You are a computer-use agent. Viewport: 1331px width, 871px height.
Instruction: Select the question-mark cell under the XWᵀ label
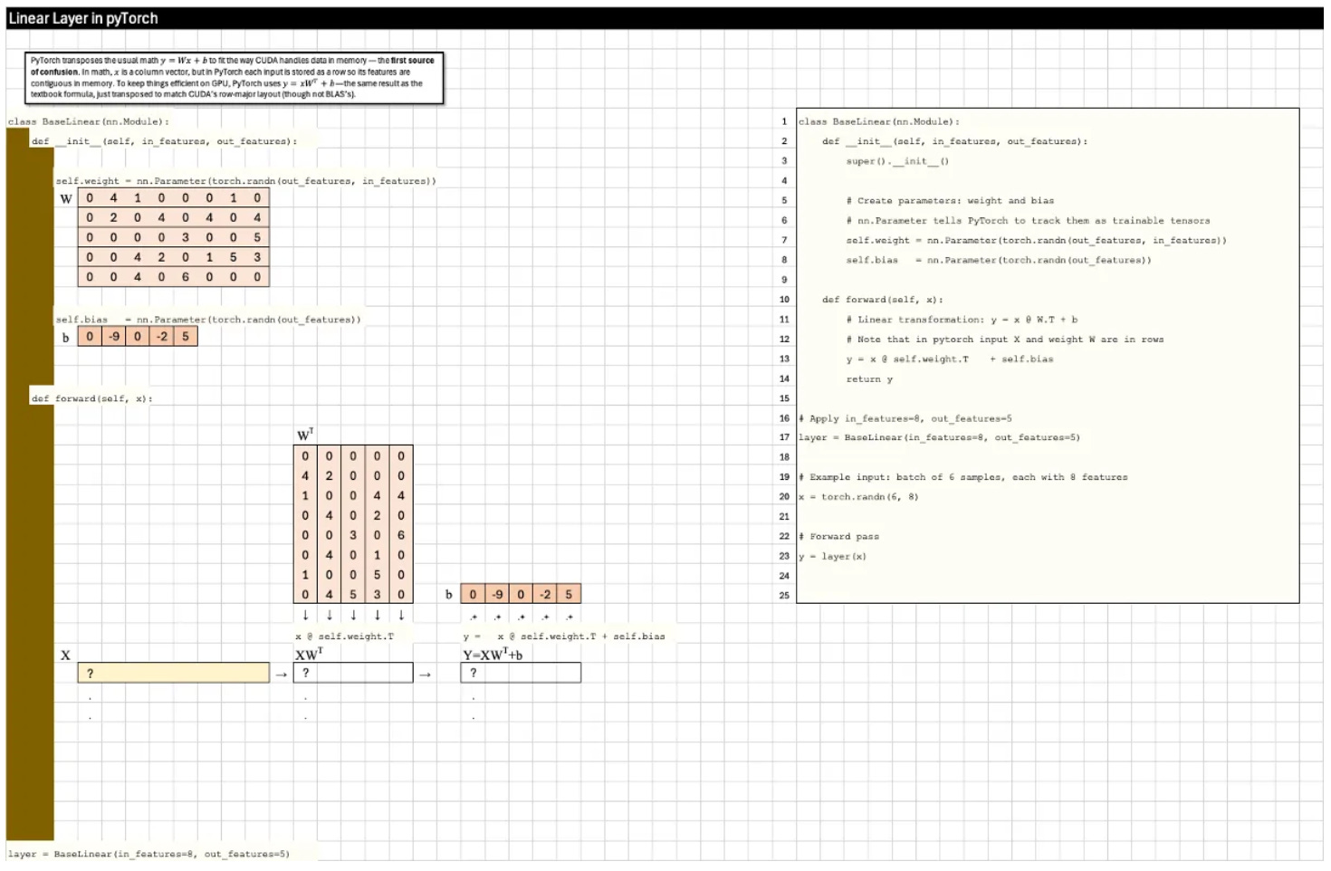(353, 673)
